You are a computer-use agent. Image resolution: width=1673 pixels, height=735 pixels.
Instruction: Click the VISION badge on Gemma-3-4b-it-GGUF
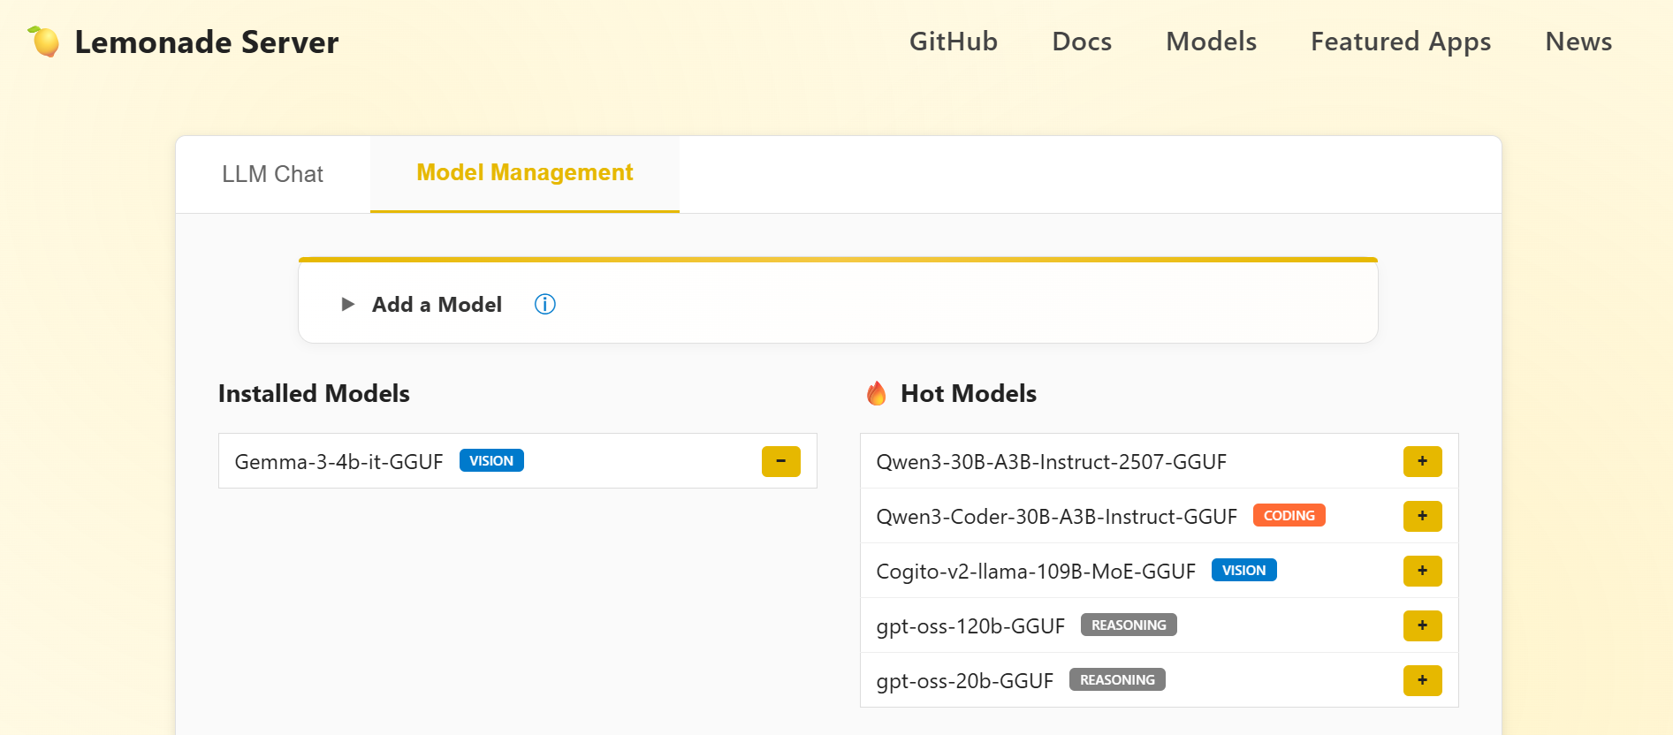point(491,460)
